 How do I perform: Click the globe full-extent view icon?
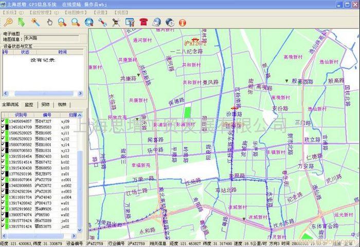click(89, 22)
